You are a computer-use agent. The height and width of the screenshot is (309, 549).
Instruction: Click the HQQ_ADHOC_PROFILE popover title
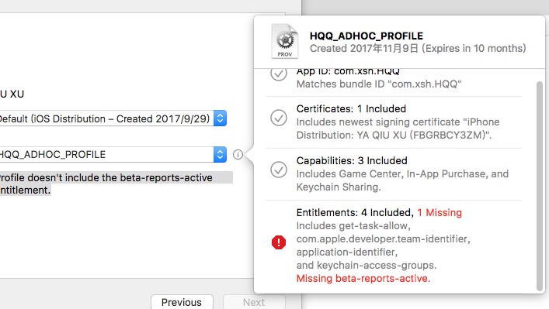[x=367, y=36]
